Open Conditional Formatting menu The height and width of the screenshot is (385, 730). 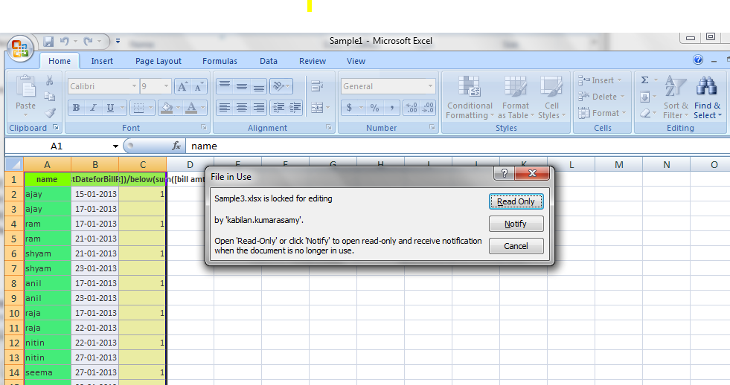point(470,97)
